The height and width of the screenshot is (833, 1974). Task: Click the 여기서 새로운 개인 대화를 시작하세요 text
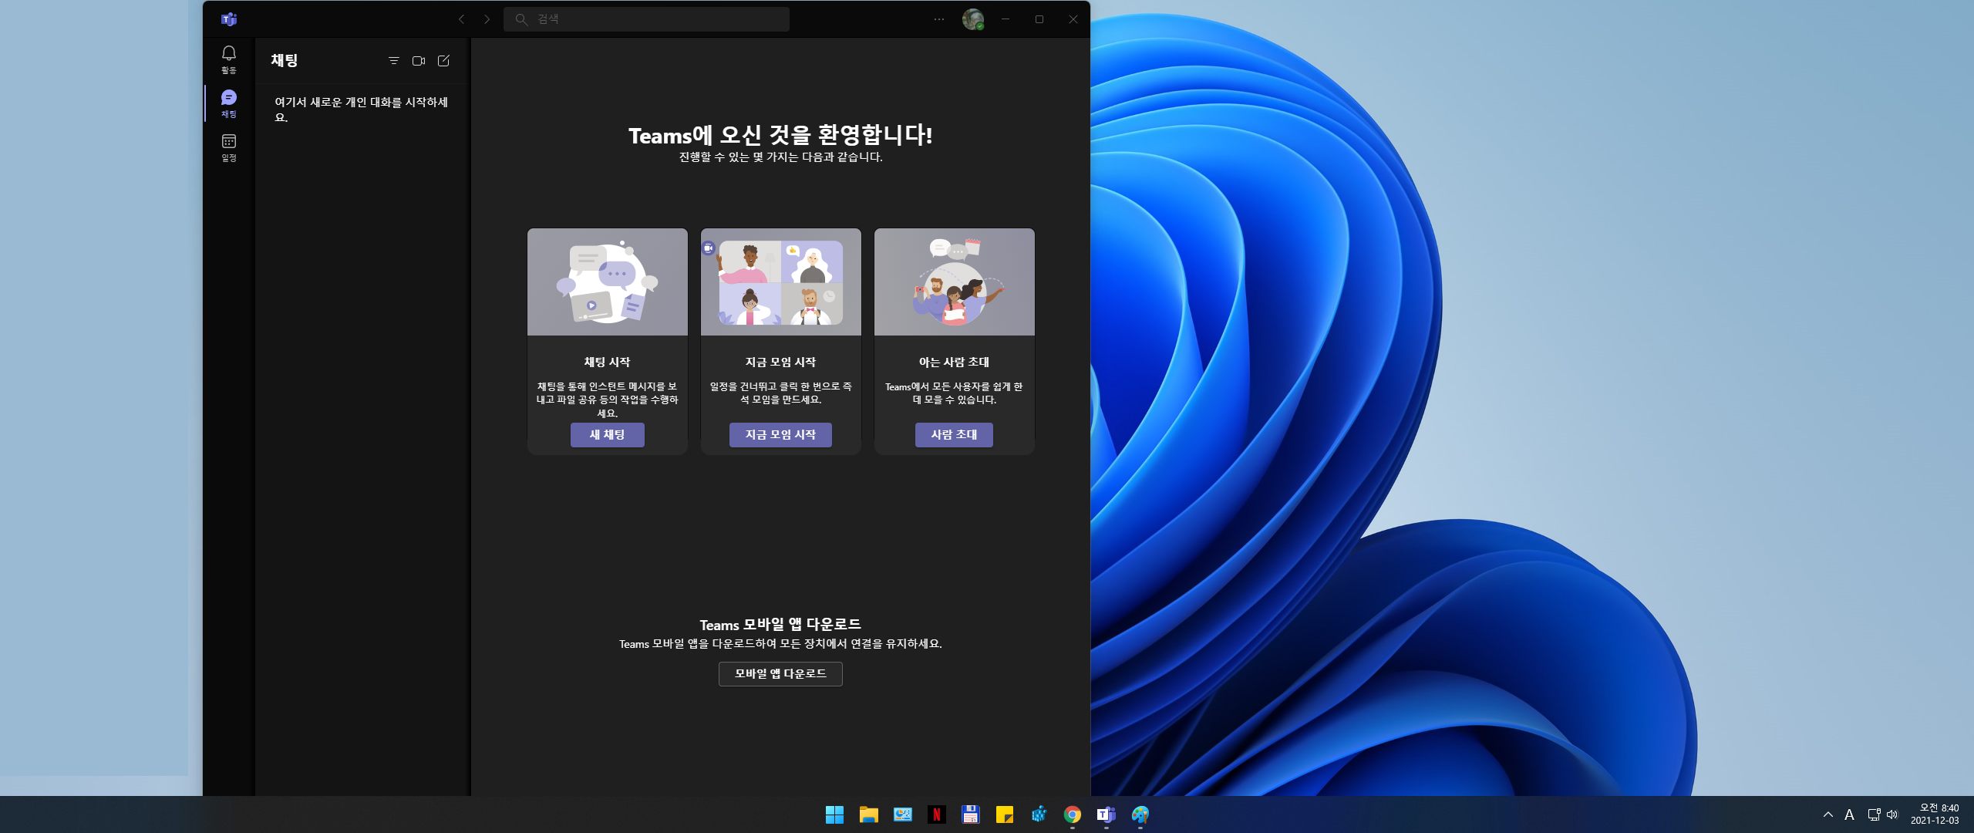click(362, 110)
